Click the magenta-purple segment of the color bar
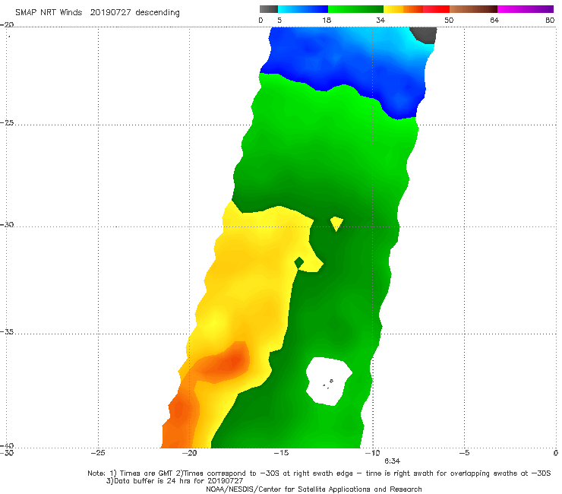The height and width of the screenshot is (494, 562). pos(526,9)
